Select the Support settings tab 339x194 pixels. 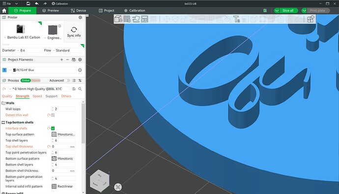pyautogui.click(x=51, y=96)
